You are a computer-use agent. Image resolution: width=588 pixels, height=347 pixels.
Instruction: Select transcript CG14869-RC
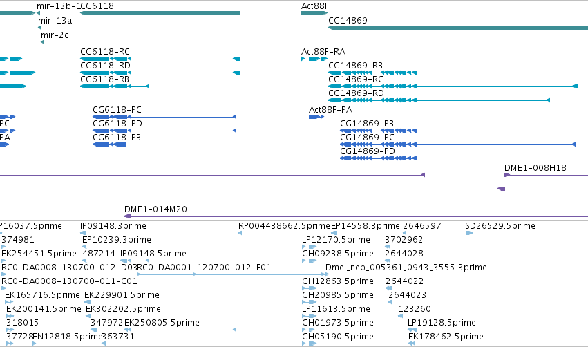click(453, 86)
